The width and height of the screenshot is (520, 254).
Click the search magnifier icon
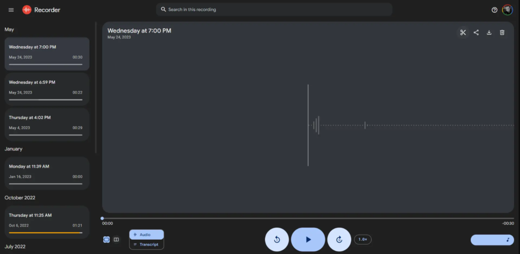163,9
